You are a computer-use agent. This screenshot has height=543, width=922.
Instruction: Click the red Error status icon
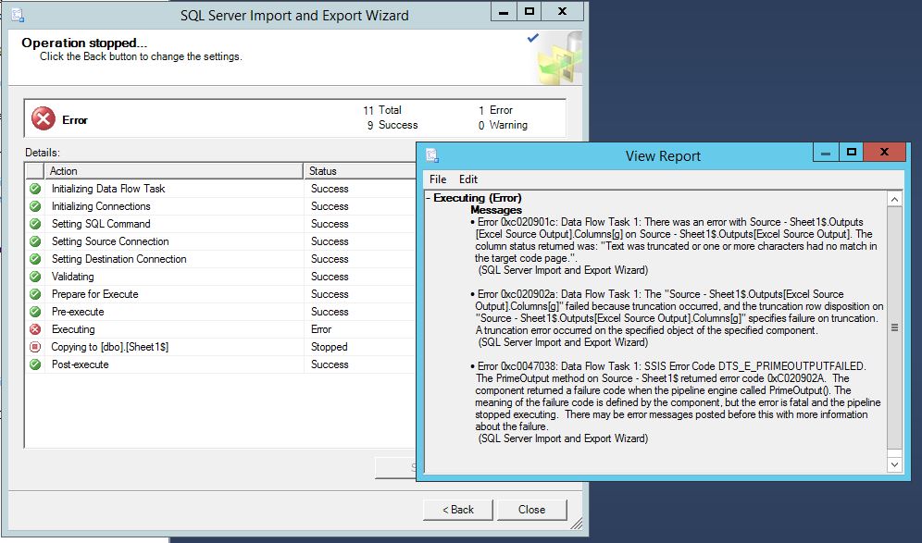pyautogui.click(x=43, y=118)
